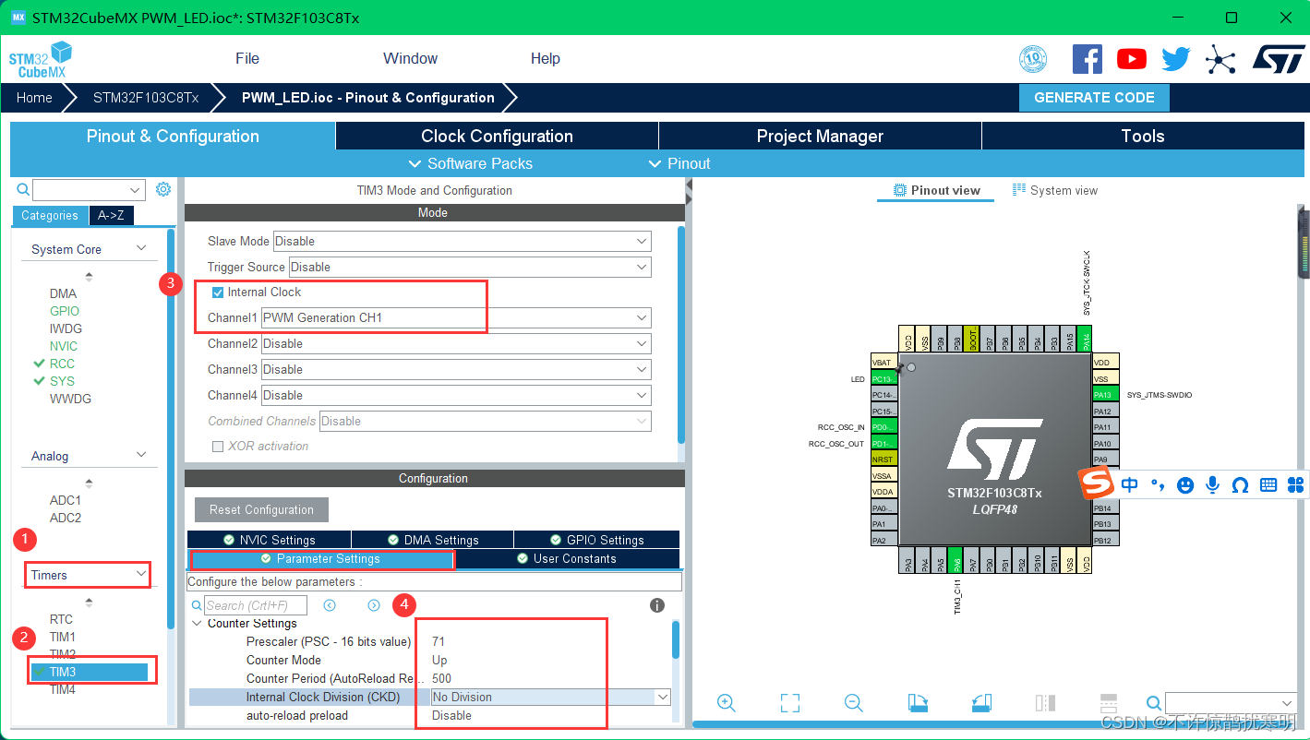This screenshot has width=1310, height=740.
Task: Switch to the A->Z list tab
Action: [111, 215]
